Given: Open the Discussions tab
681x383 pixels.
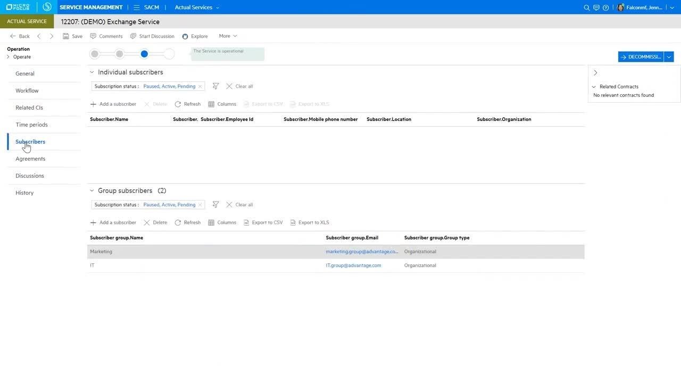Looking at the screenshot, I should coord(30,176).
